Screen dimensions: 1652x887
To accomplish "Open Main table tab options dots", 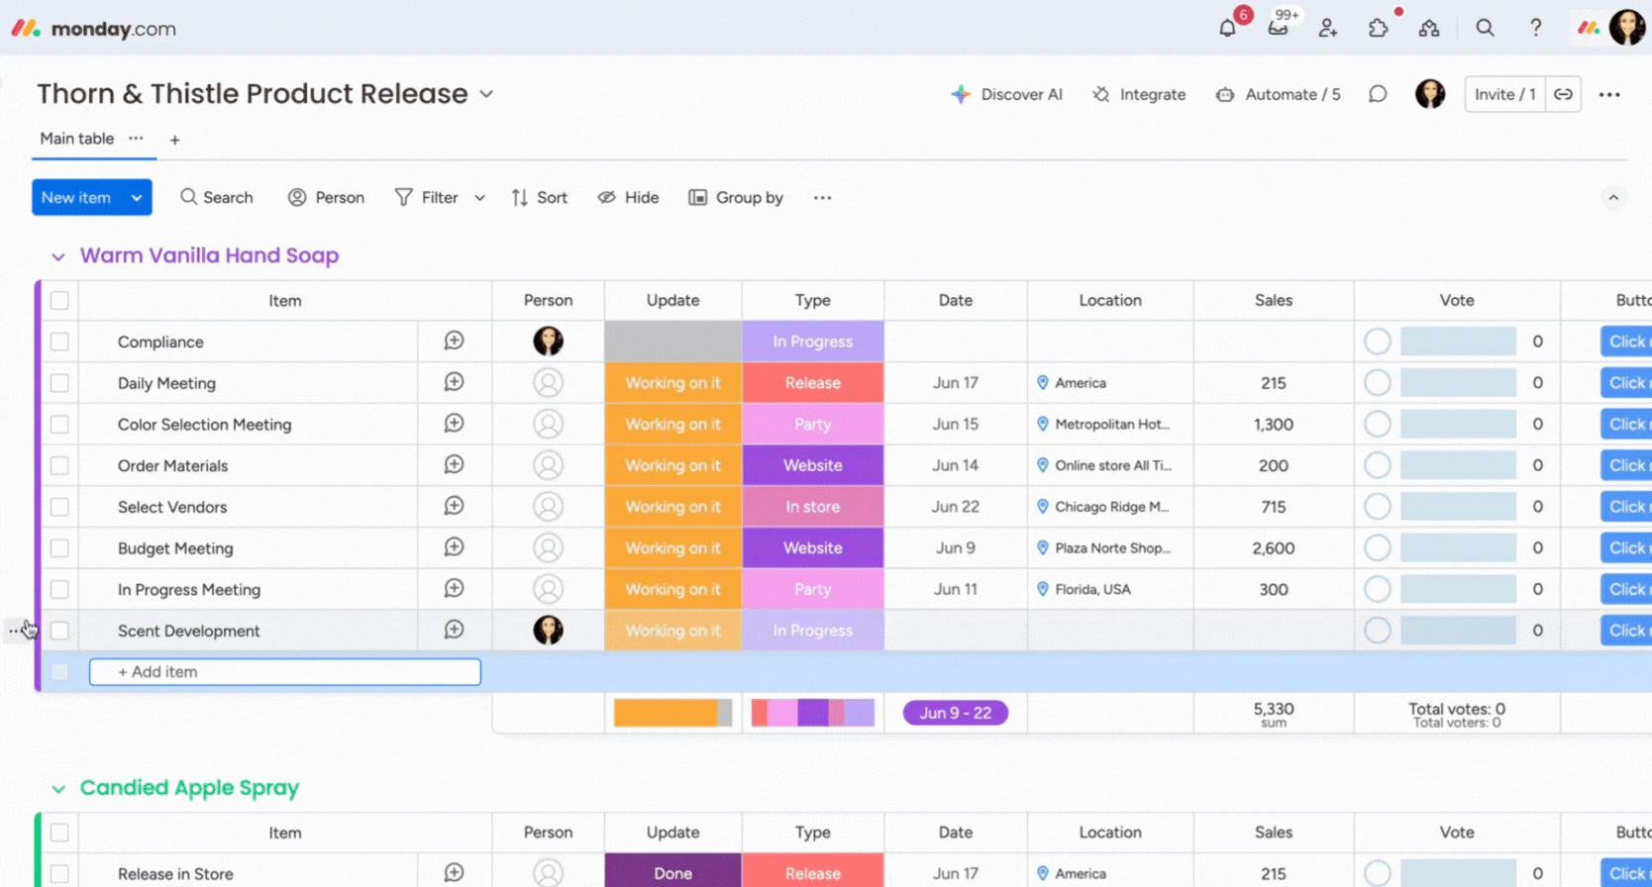I will click(x=136, y=139).
